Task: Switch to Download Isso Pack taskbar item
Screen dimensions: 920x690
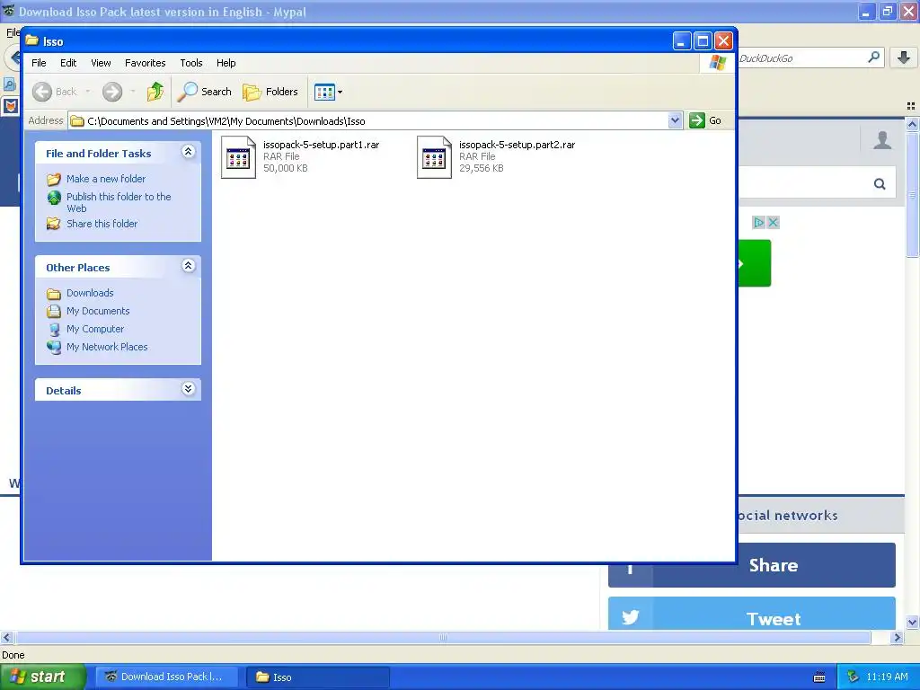Action: pyautogui.click(x=167, y=677)
